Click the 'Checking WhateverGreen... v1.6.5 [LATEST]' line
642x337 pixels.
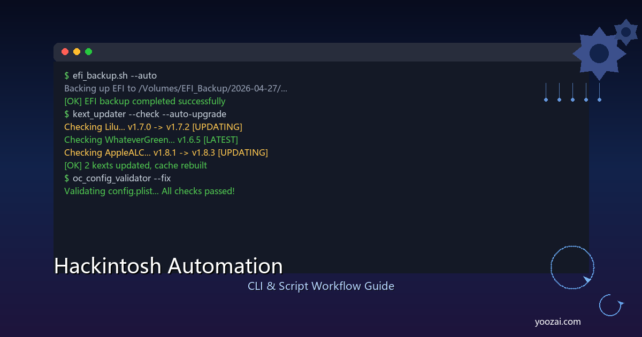[151, 140]
